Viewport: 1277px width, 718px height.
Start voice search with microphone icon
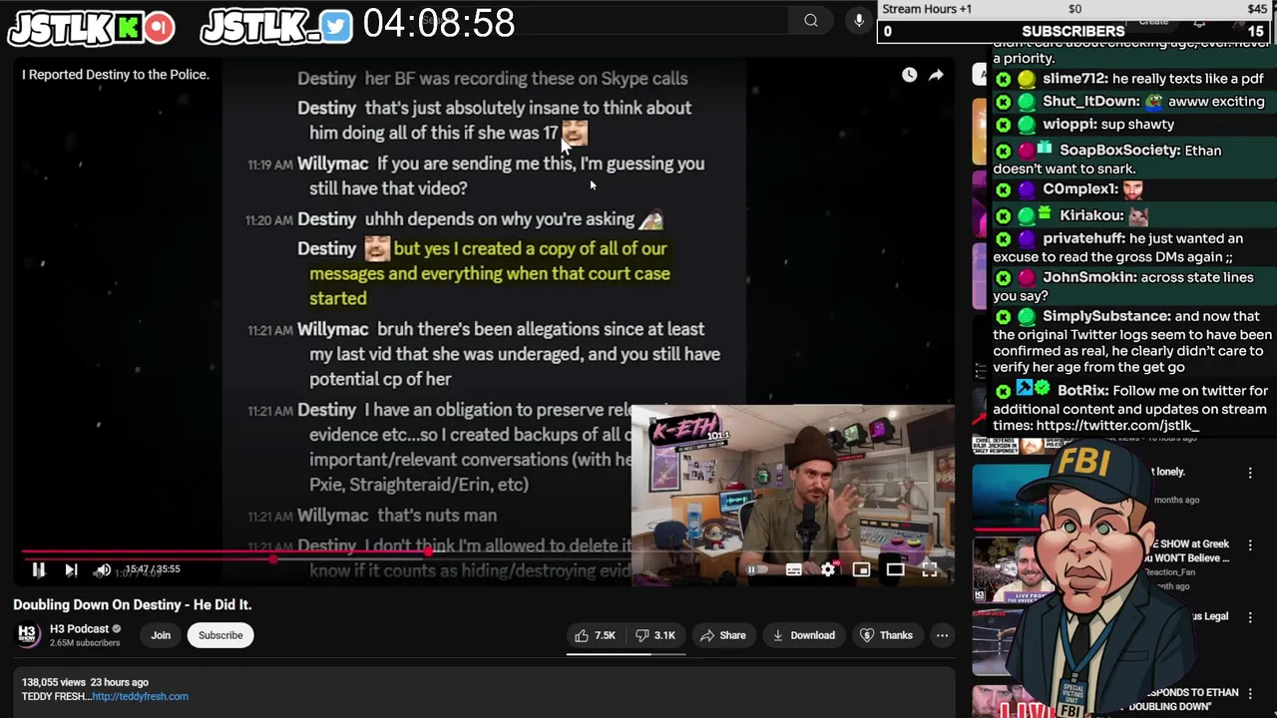(859, 20)
